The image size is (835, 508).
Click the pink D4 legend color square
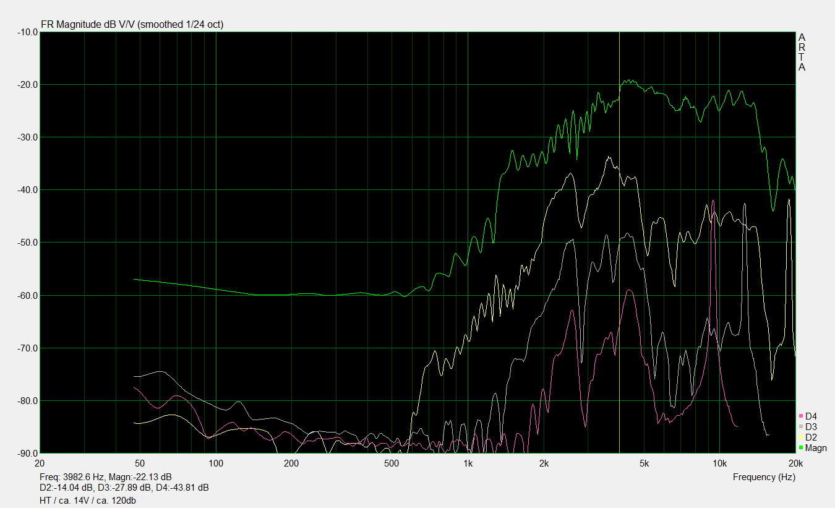[x=801, y=416]
